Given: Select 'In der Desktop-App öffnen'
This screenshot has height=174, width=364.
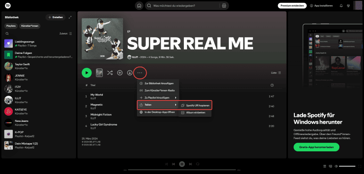Looking at the screenshot, I should [158, 112].
